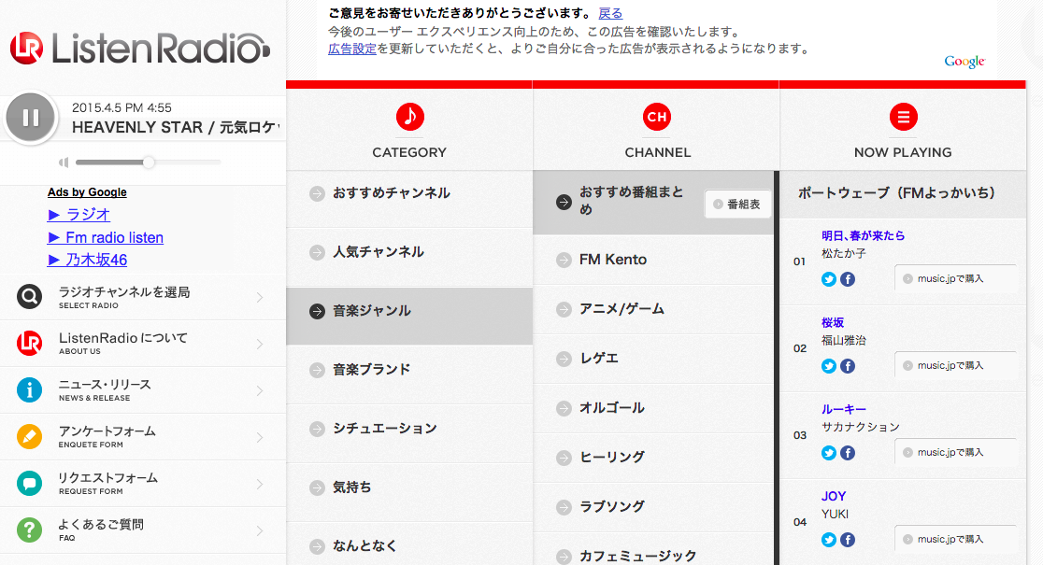
Task: Pause the currently playing radio stream
Action: tap(31, 118)
